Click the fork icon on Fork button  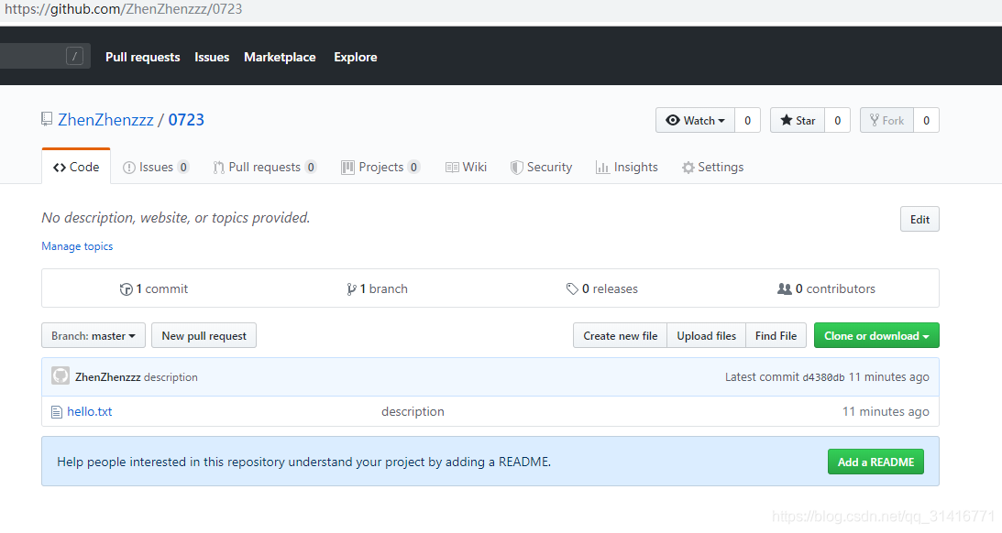tap(875, 120)
